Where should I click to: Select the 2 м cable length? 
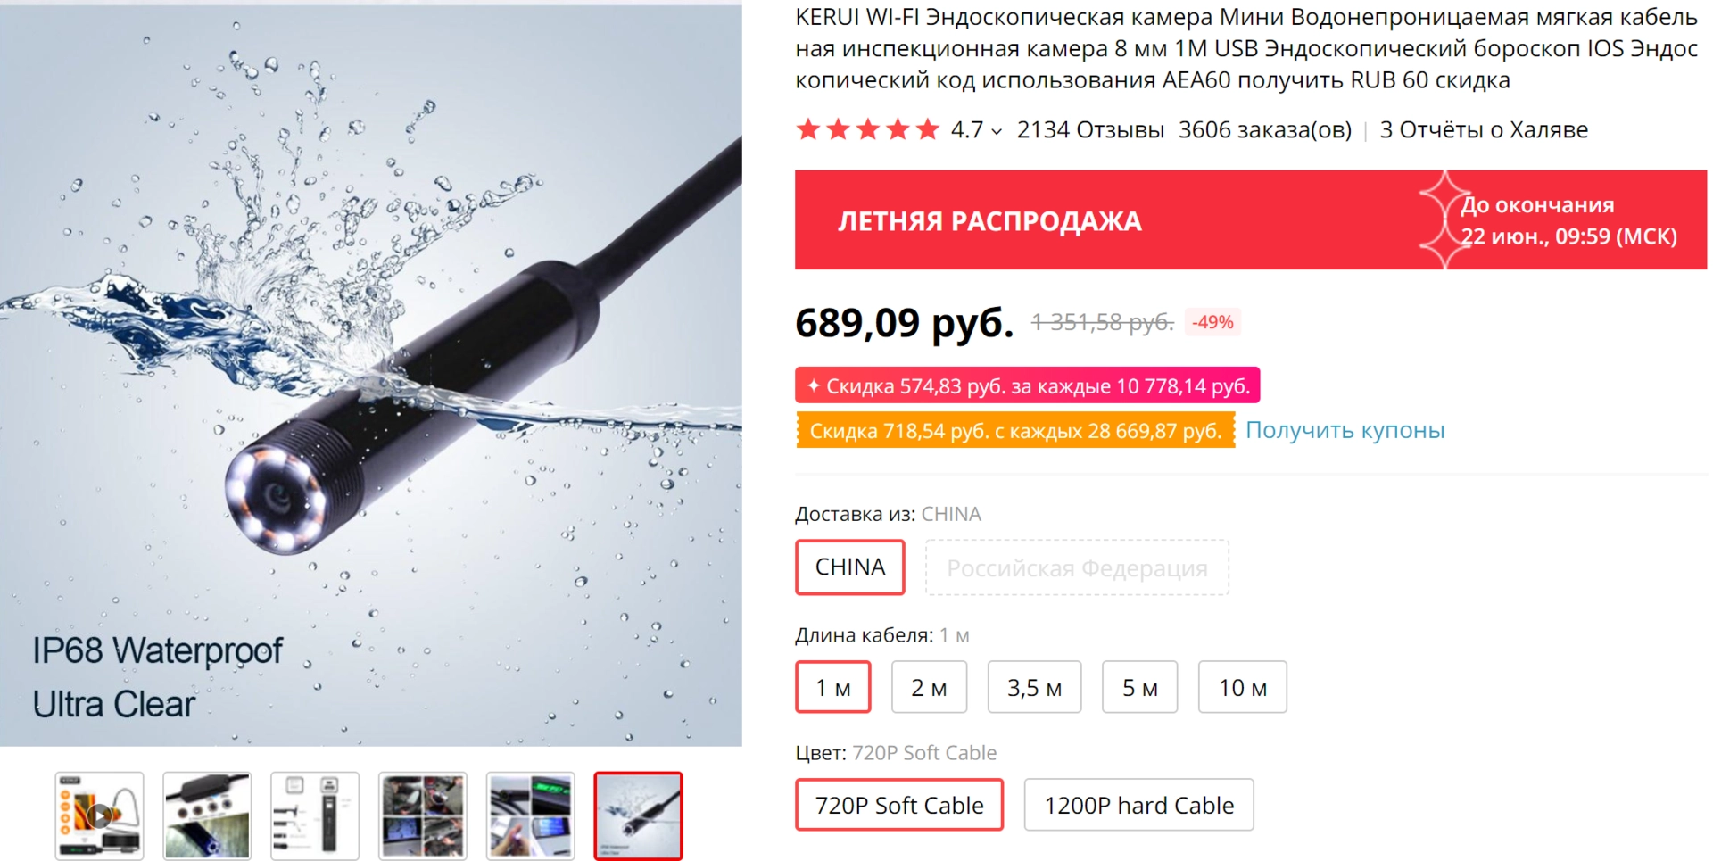click(x=929, y=687)
